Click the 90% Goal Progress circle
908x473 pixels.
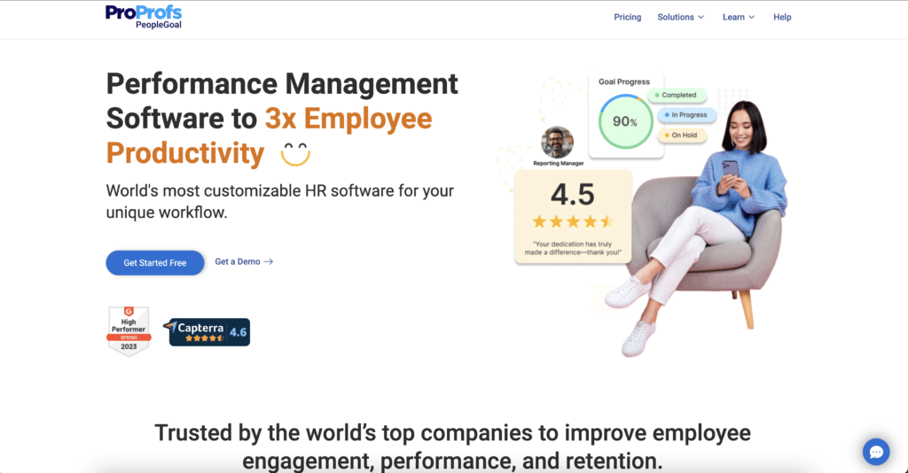click(x=625, y=121)
